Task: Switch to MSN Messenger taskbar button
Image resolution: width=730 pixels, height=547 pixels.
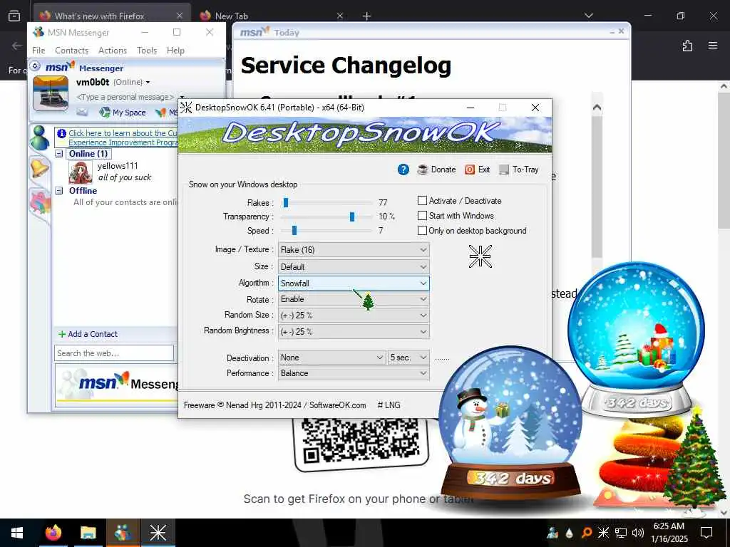Action: 123,533
